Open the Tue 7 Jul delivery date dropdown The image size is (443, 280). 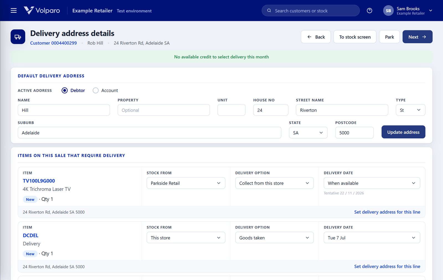[372, 238]
